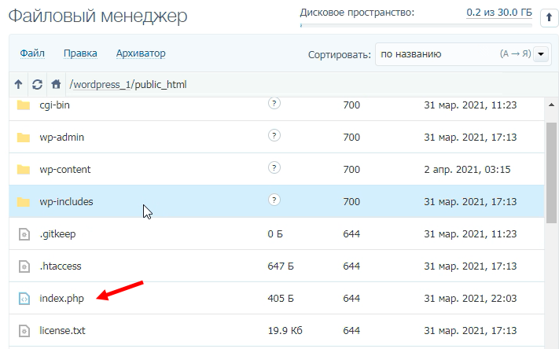Viewport: 559px width, 349px height.
Task: Click the 647 Б size of .htaccess
Action: click(x=281, y=266)
